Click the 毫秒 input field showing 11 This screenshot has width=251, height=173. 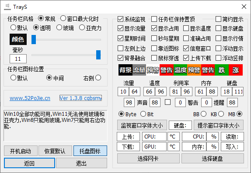tap(18, 59)
